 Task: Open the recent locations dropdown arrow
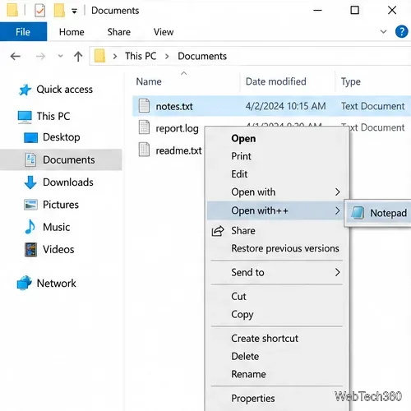61,56
